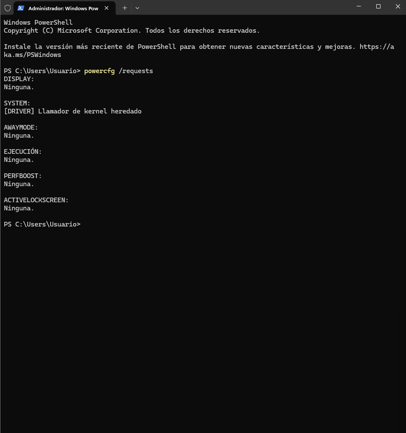Click the PERFBOOST: heading in output
This screenshot has height=433, width=406.
[x=23, y=176]
